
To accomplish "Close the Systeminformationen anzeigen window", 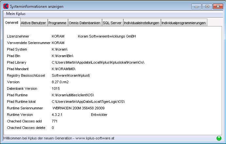I will click(217, 6).
